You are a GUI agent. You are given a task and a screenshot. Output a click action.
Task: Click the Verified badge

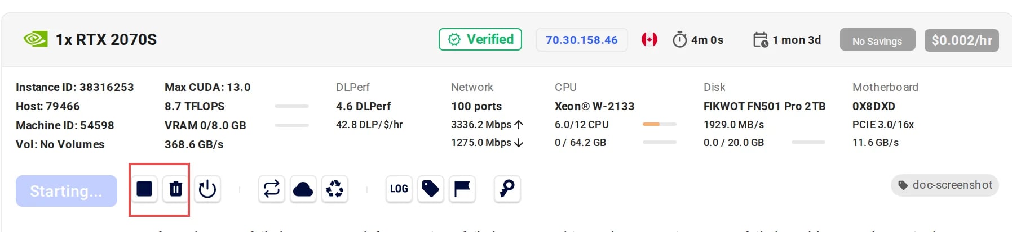pyautogui.click(x=480, y=39)
